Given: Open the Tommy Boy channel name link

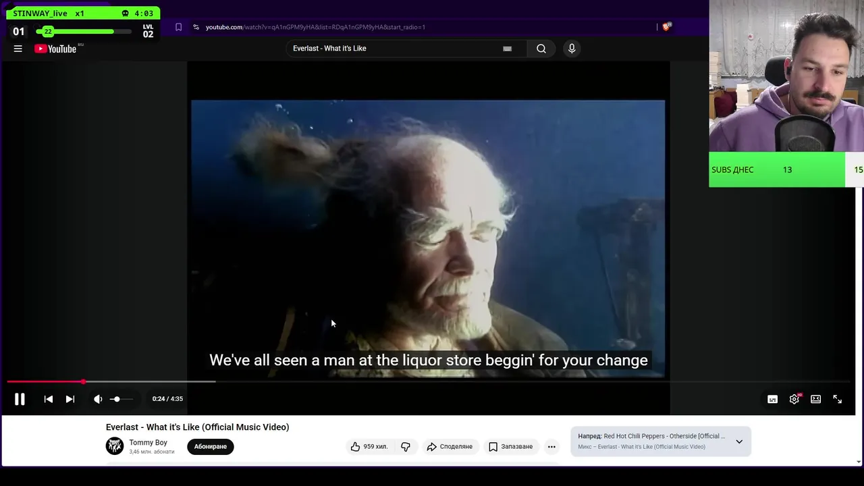Looking at the screenshot, I should tap(148, 443).
